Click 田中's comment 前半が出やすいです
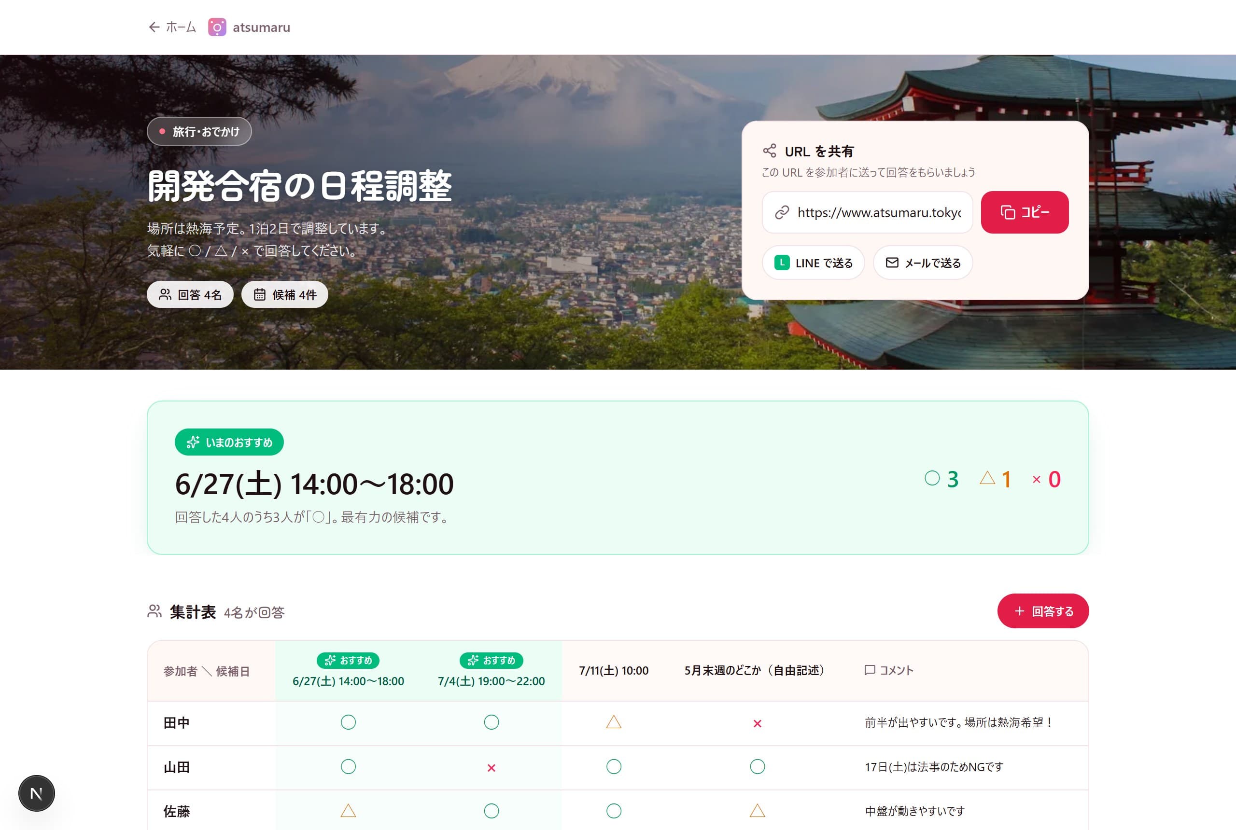The width and height of the screenshot is (1236, 830). (959, 723)
